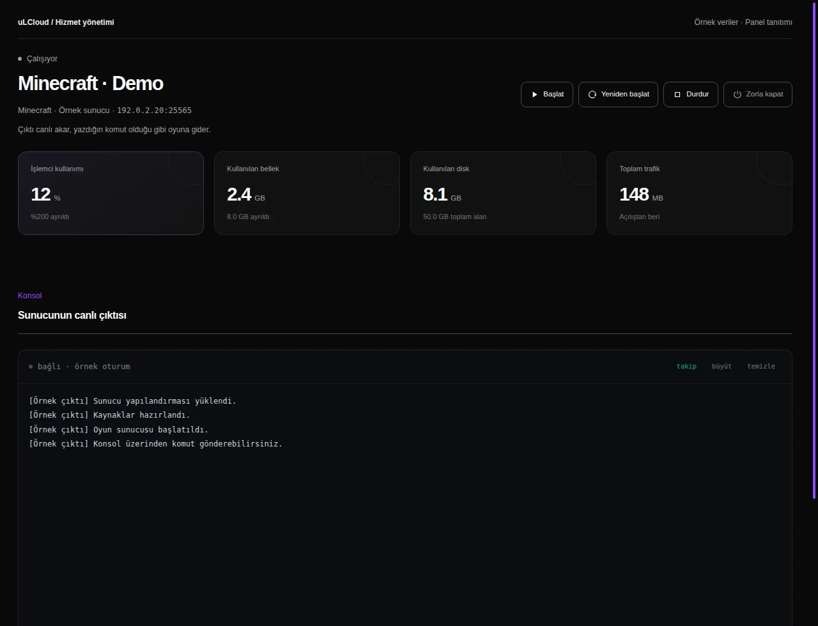Screen dimensions: 818x626
Task: Expand console with büyüt
Action: [722, 366]
